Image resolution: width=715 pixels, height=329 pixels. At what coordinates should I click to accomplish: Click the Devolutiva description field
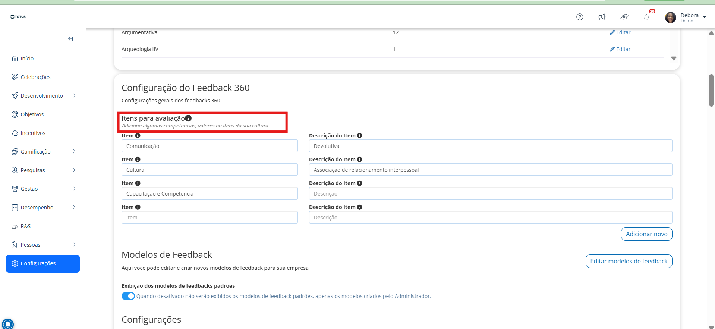tap(491, 146)
